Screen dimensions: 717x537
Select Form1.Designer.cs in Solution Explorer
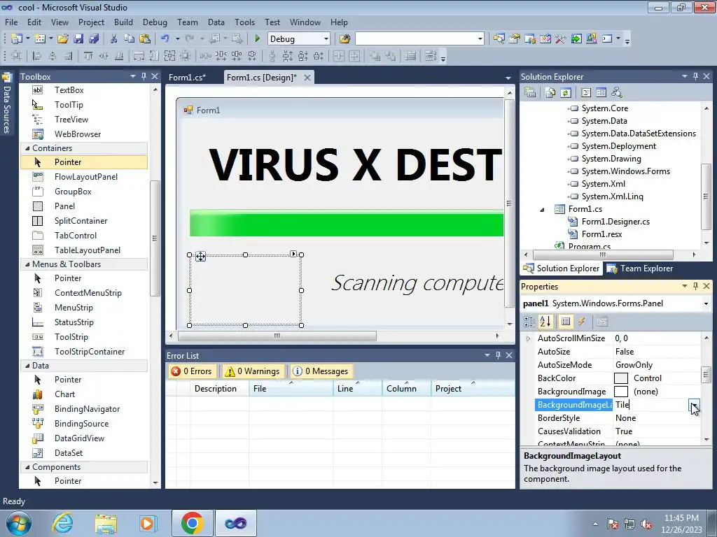[615, 222]
